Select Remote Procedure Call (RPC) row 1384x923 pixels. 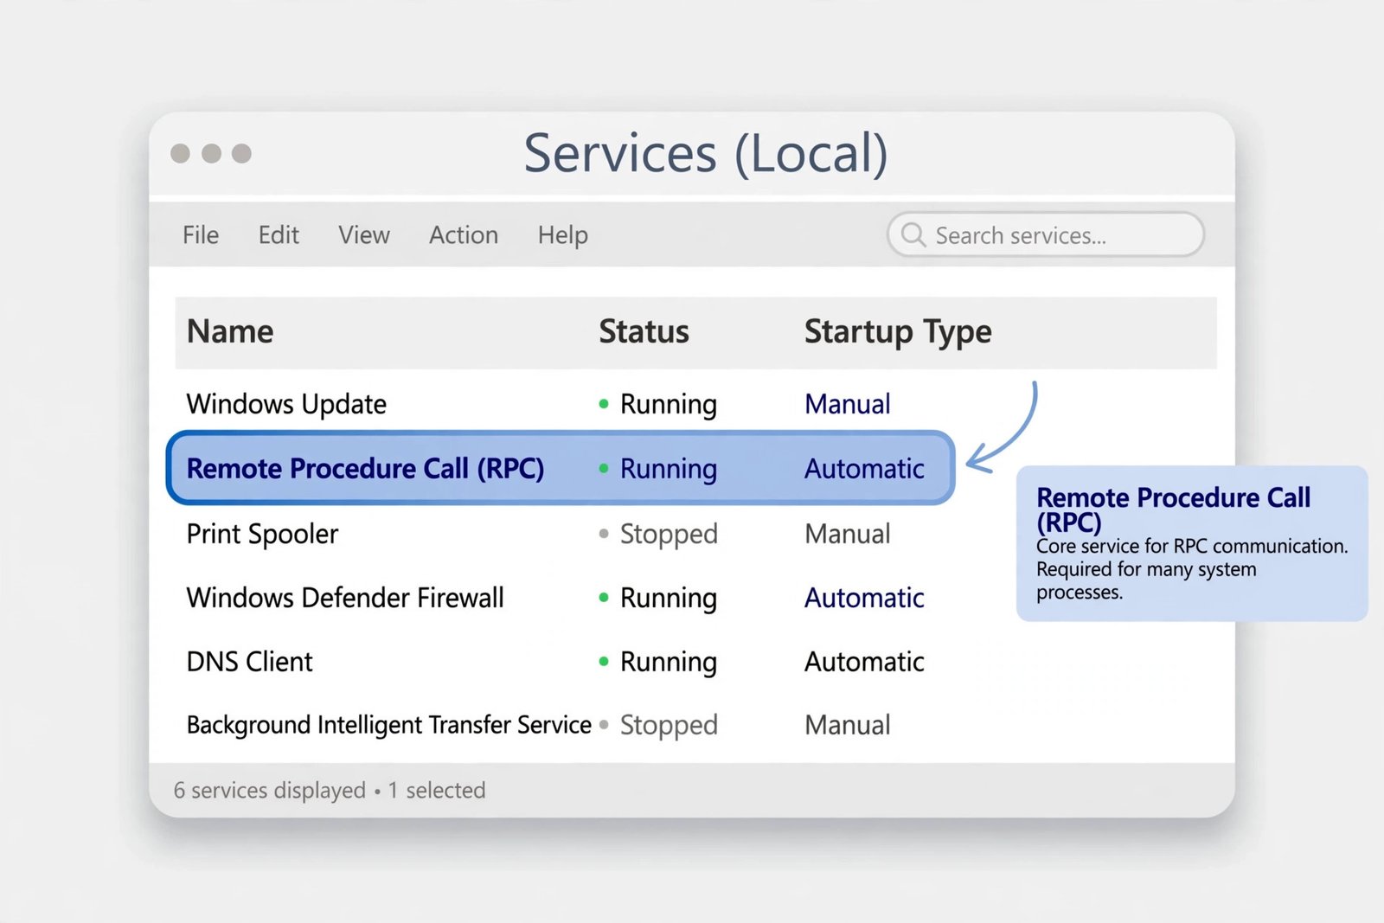pos(561,468)
